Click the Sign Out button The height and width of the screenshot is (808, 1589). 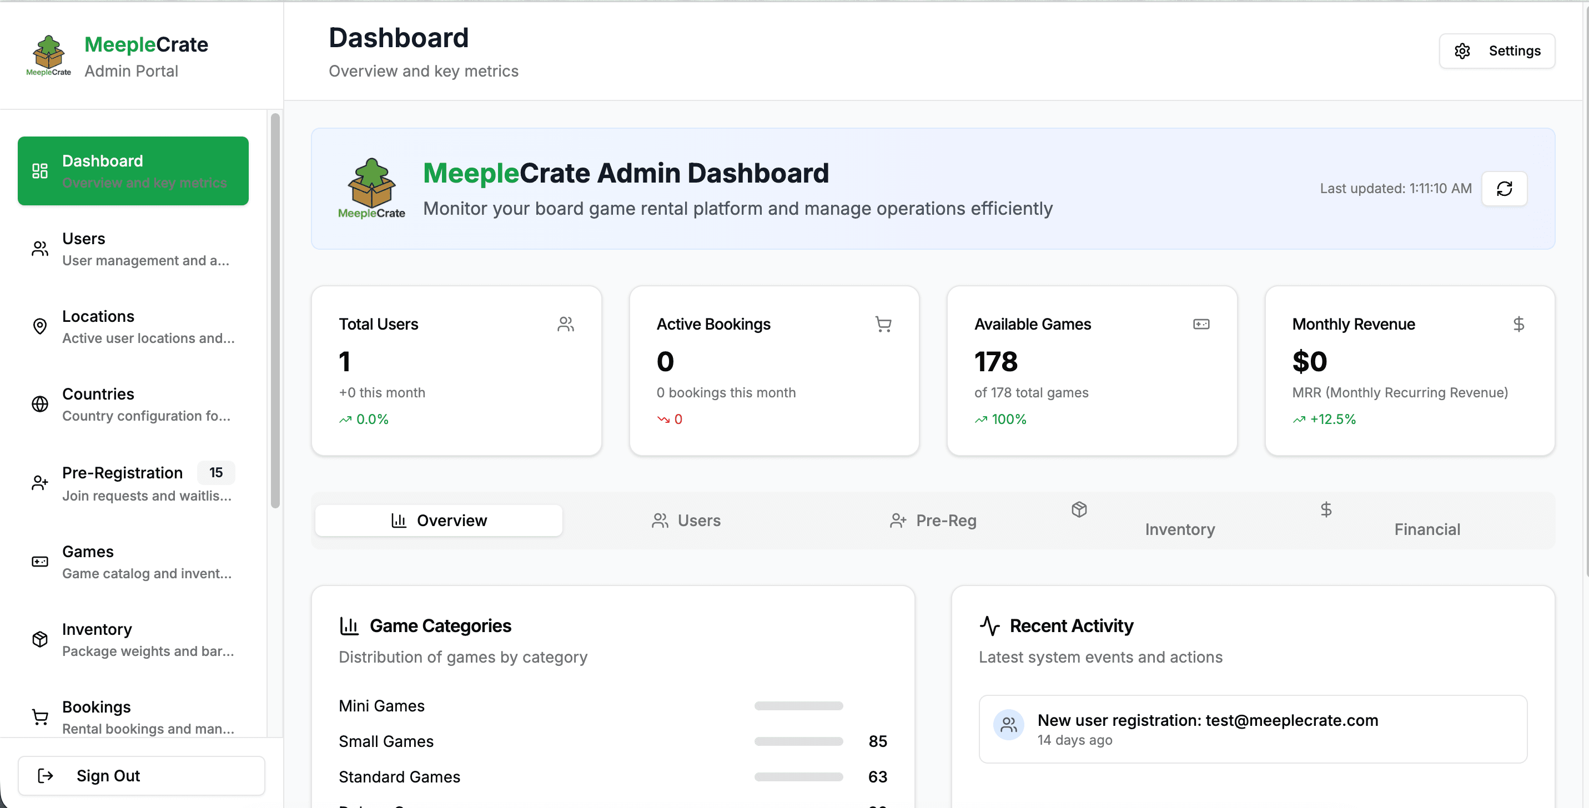click(141, 775)
